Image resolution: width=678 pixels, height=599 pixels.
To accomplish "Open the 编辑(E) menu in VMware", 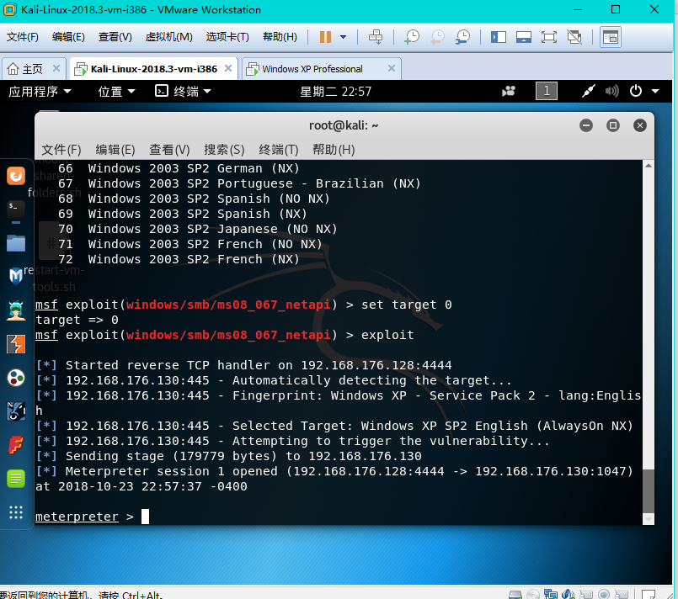I will [x=68, y=37].
